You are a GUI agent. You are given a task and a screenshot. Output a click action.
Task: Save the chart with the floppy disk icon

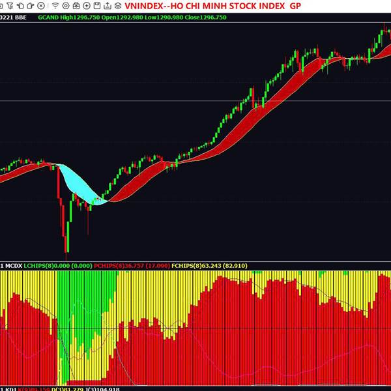click(x=97, y=5)
